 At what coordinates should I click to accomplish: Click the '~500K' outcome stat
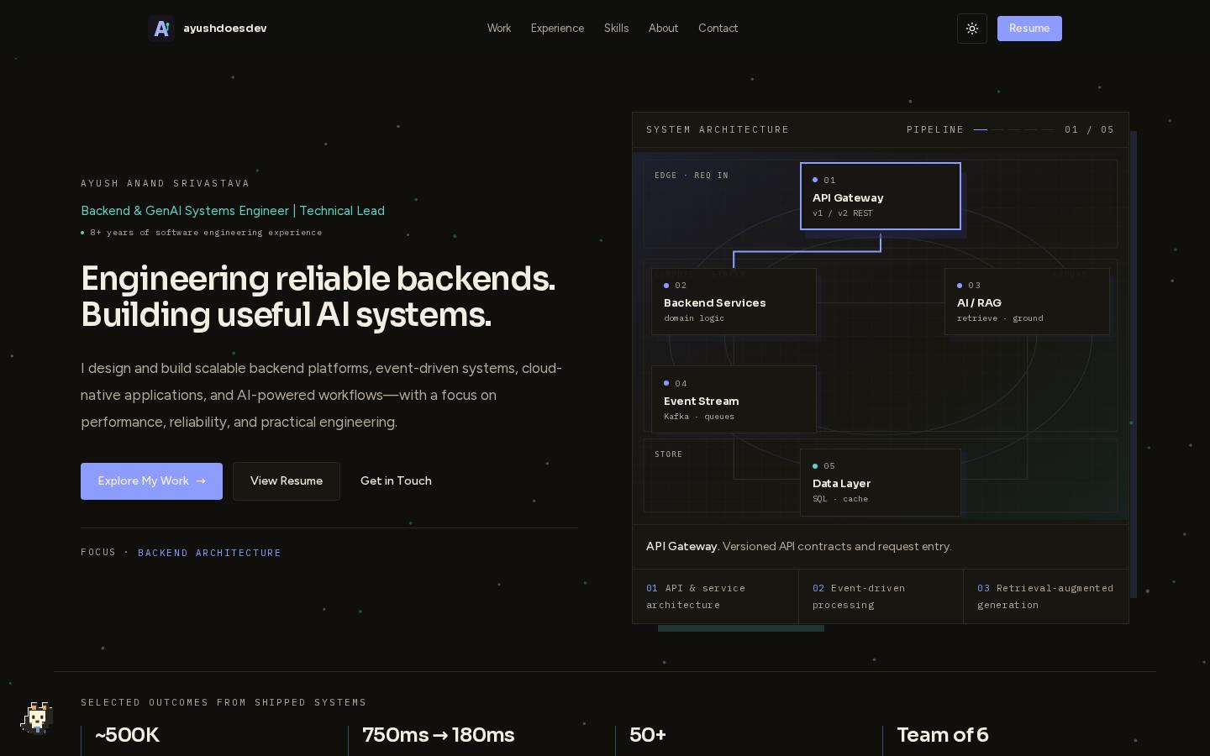[127, 735]
